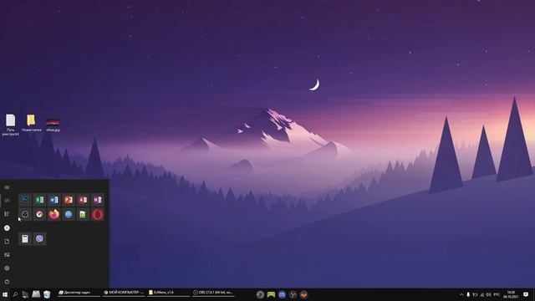
Task: Open the PowerPoint tile
Action: [x=69, y=200]
